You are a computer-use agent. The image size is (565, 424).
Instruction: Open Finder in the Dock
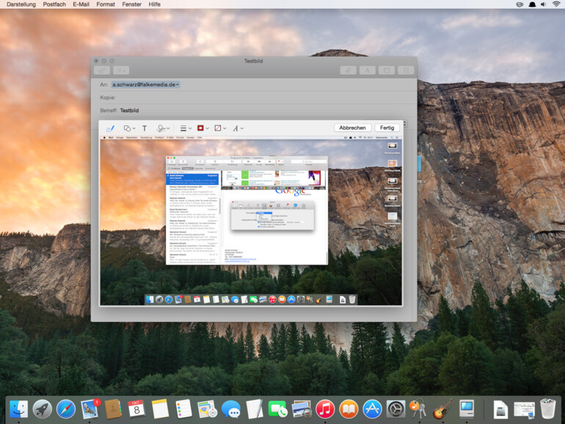click(19, 409)
